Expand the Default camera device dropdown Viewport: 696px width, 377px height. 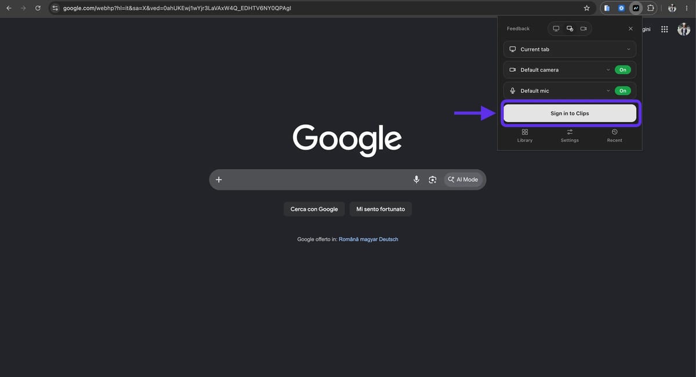tap(608, 70)
